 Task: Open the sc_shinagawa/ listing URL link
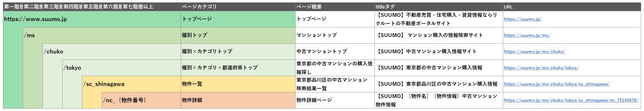tap(557, 84)
